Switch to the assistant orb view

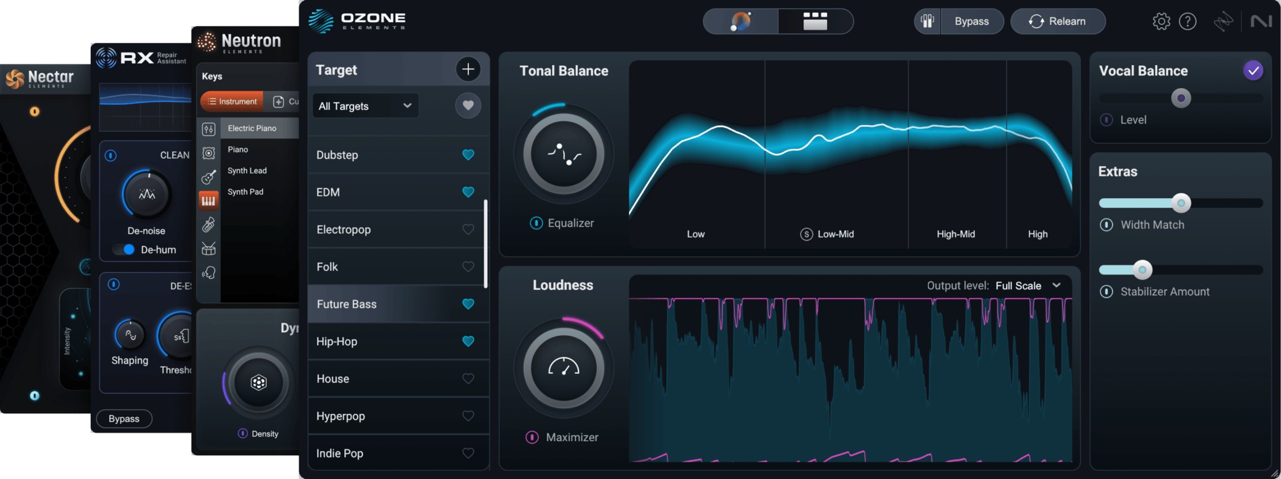click(x=741, y=21)
